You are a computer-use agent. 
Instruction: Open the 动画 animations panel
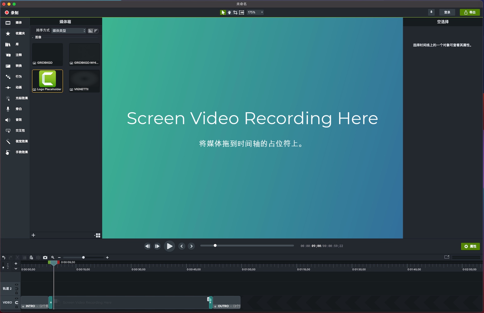(15, 87)
